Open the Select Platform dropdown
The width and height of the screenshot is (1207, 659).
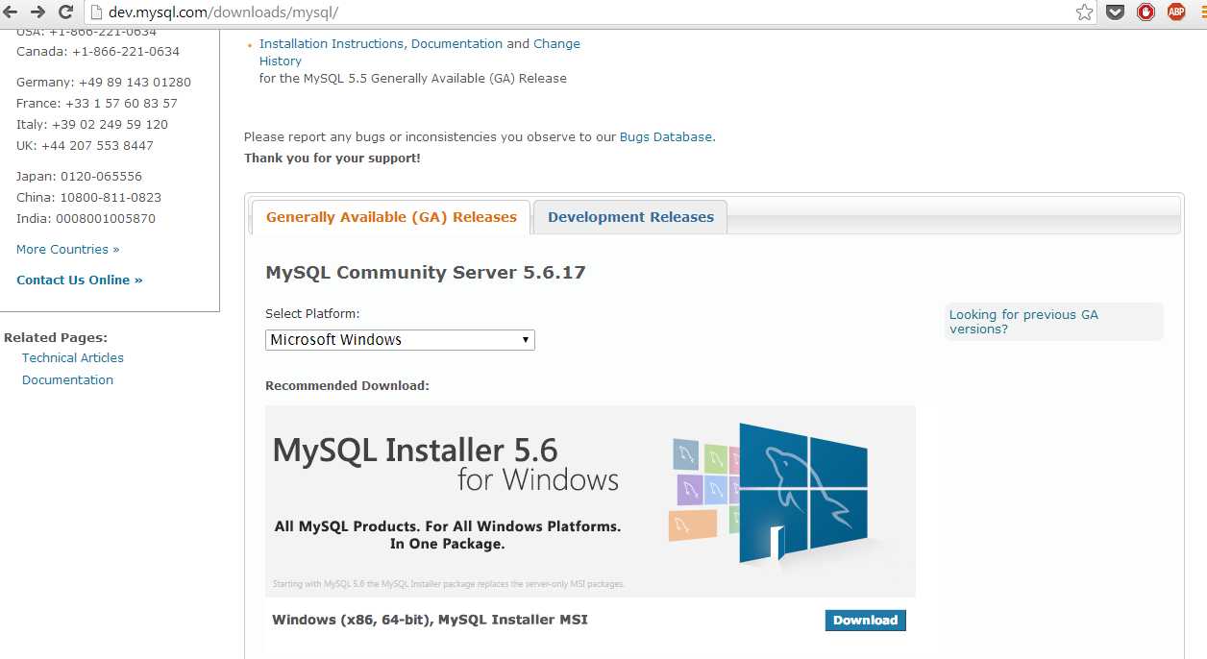coord(400,340)
